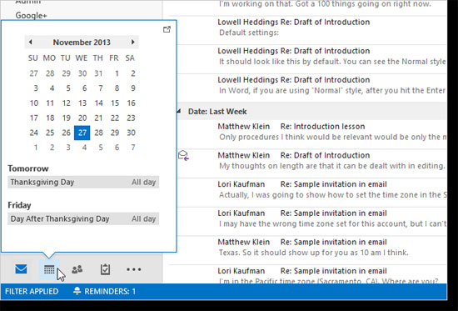458x311 pixels.
Task: Open the Mail view icon
Action: [21, 268]
